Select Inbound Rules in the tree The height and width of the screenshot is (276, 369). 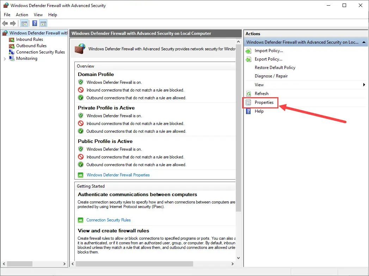click(x=30, y=39)
